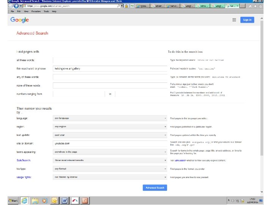Click the volume speaker tray icon

pos(232,201)
